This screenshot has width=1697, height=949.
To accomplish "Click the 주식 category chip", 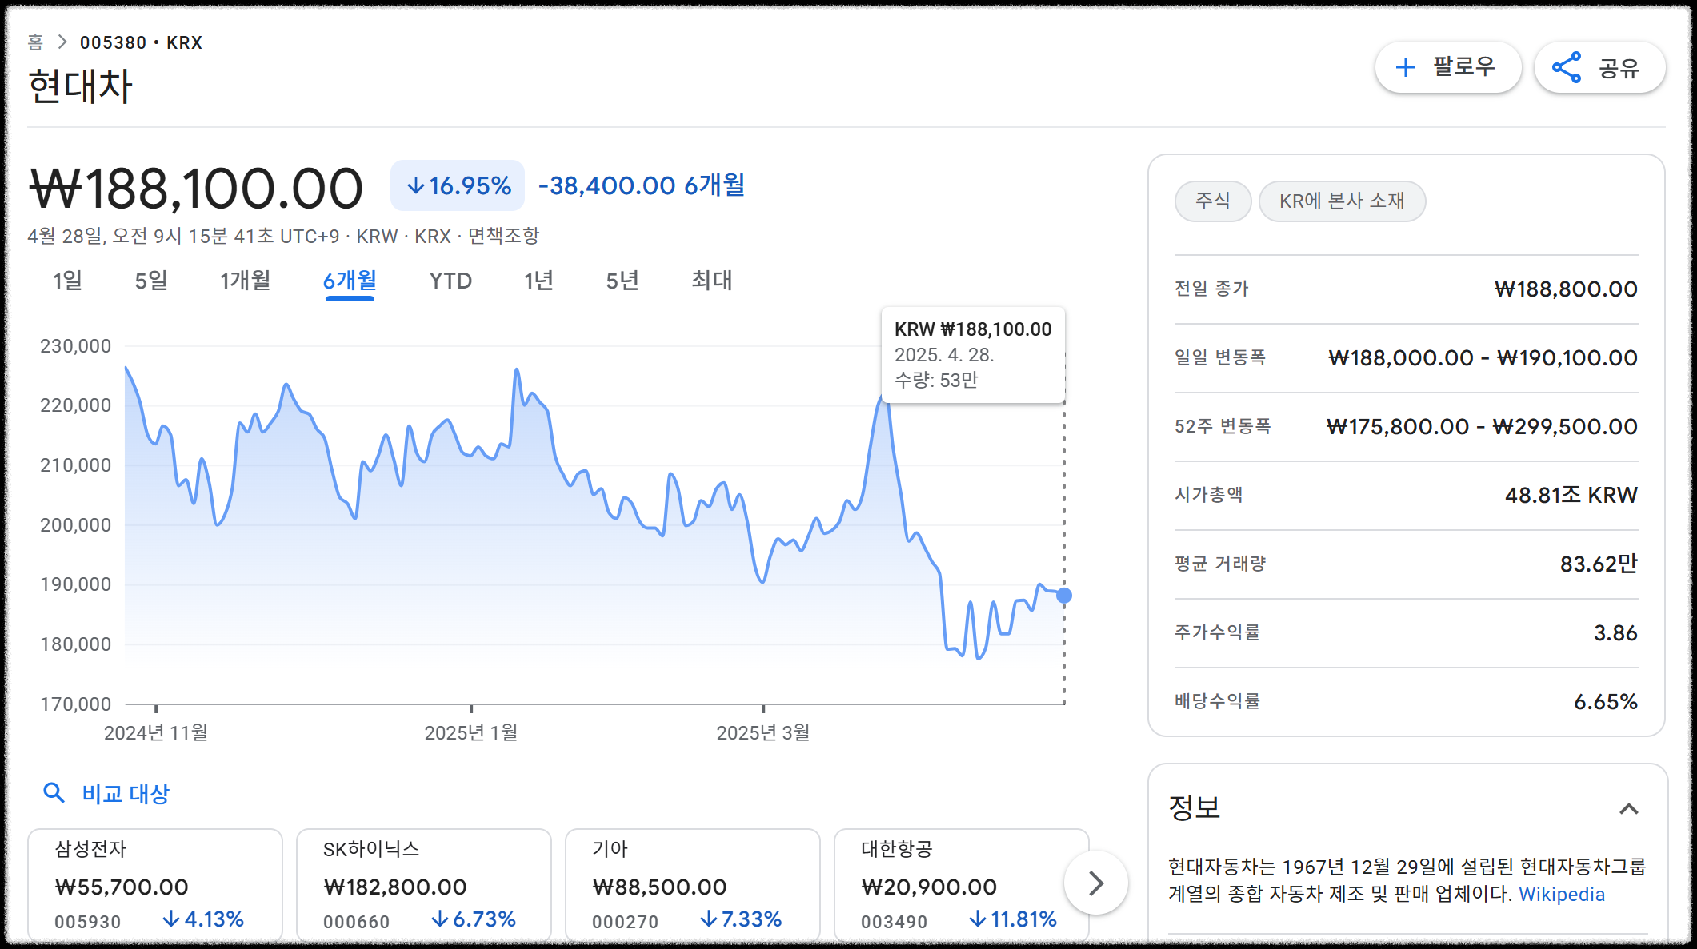I will (1213, 201).
